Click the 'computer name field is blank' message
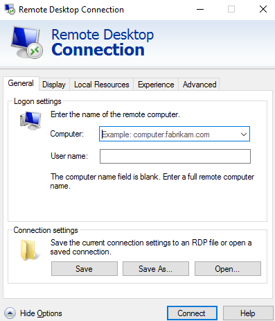Image resolution: width=275 pixels, height=321 pixels. pos(152,181)
